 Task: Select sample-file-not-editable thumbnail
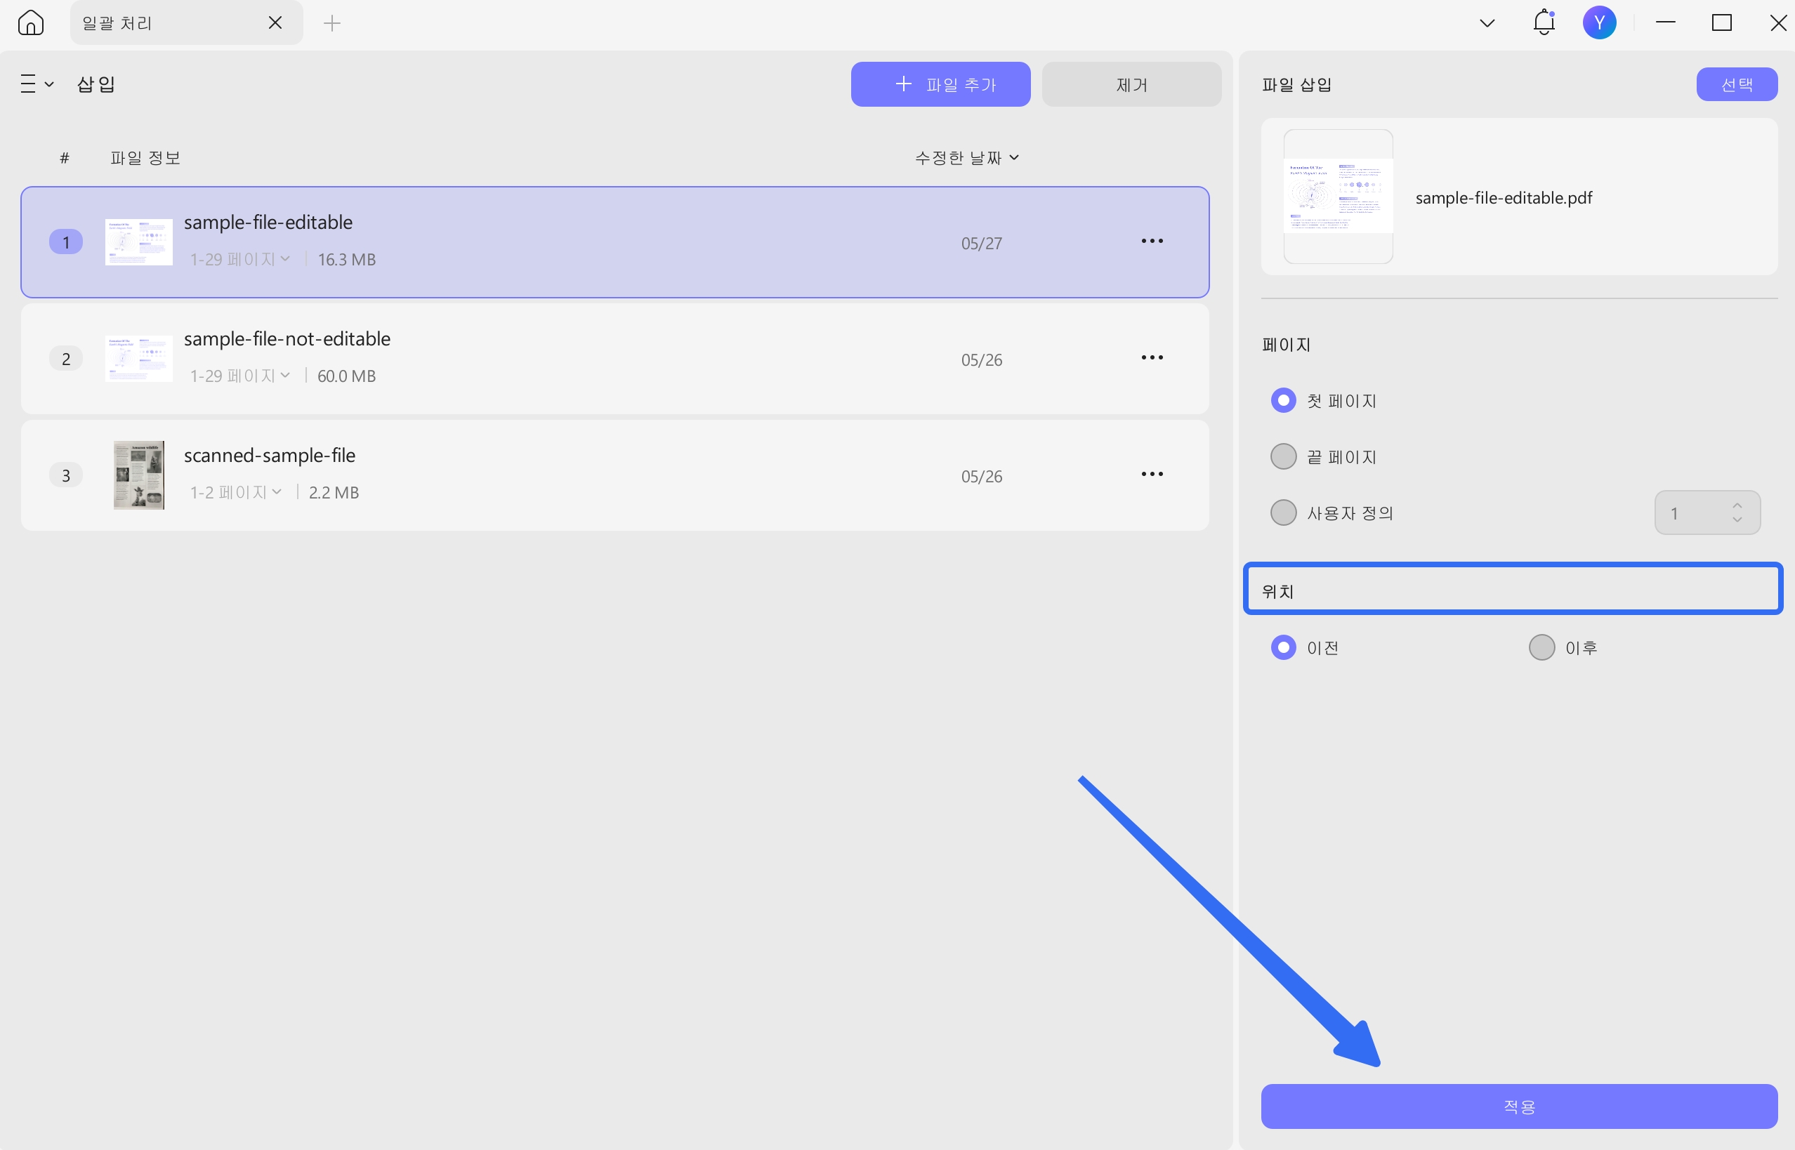[x=139, y=359]
